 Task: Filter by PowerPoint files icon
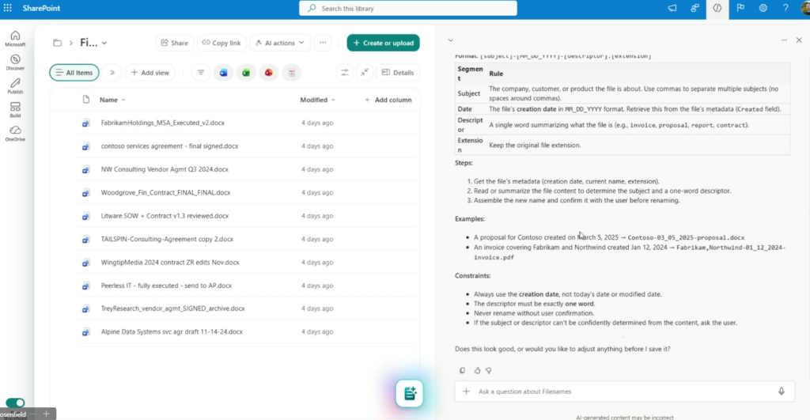click(269, 73)
